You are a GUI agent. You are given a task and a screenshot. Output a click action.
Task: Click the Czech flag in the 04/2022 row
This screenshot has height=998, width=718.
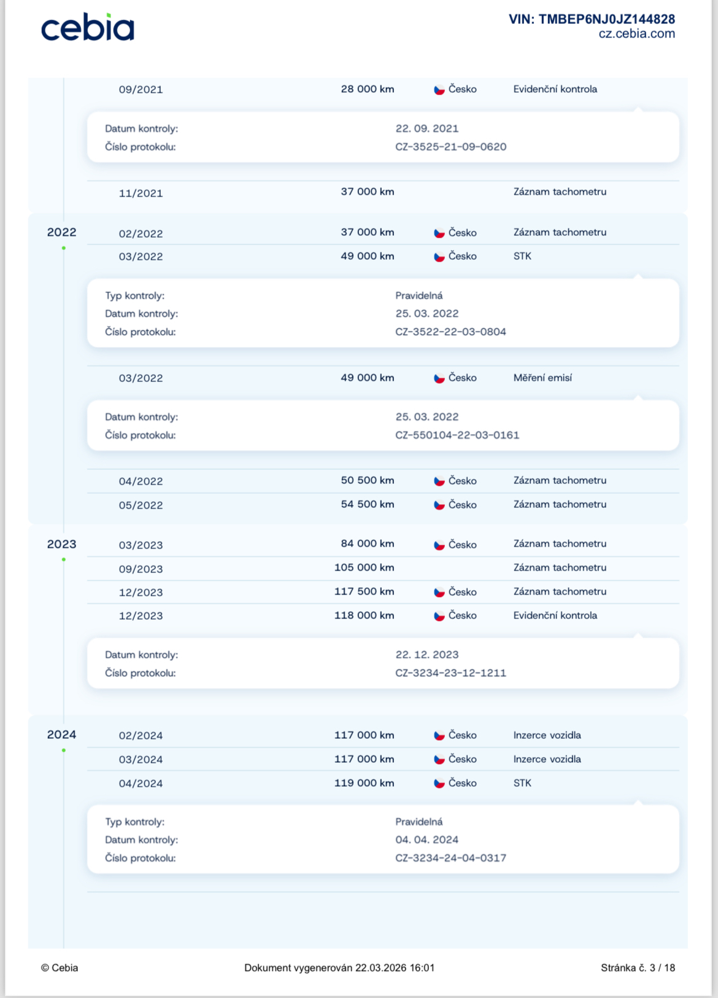(x=439, y=481)
